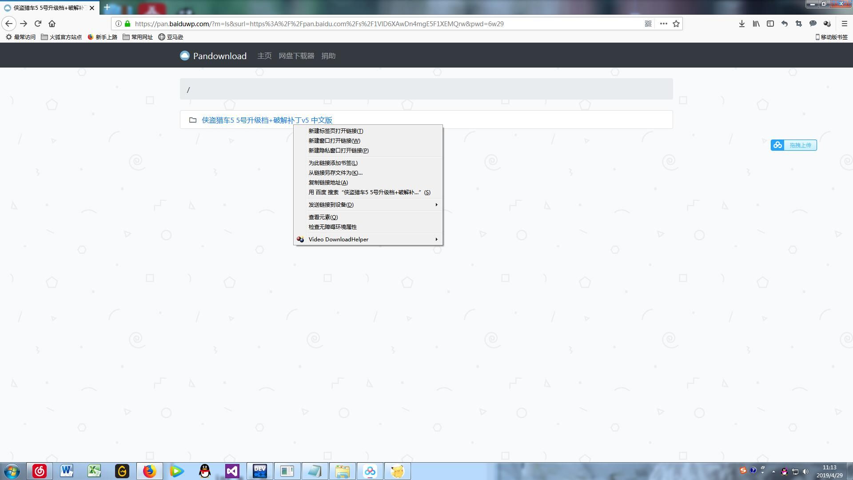This screenshot has width=853, height=480.
Task: Choose 检查无障碍环境属性 menu item
Action: click(368, 227)
